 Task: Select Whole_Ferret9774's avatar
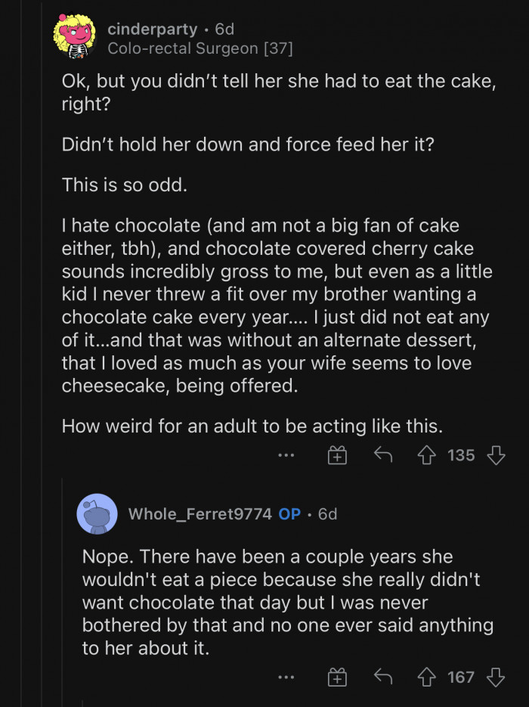pos(97,513)
